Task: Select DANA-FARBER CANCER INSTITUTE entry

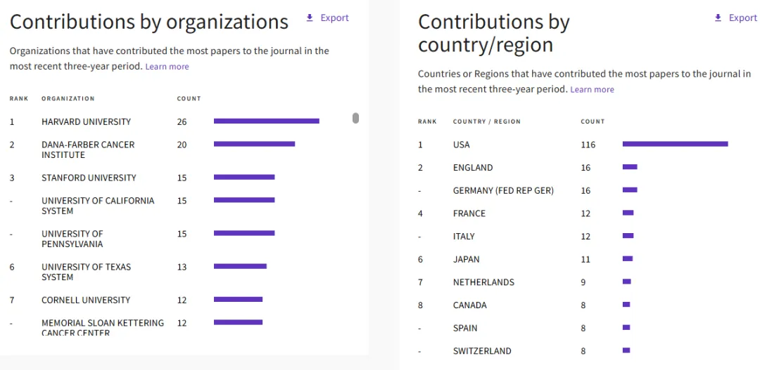Action: 88,150
